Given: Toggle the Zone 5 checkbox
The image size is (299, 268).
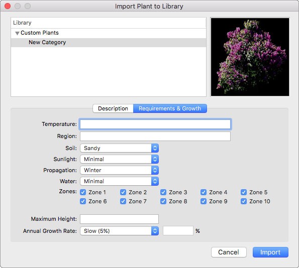Looking at the screenshot, I should tap(244, 192).
